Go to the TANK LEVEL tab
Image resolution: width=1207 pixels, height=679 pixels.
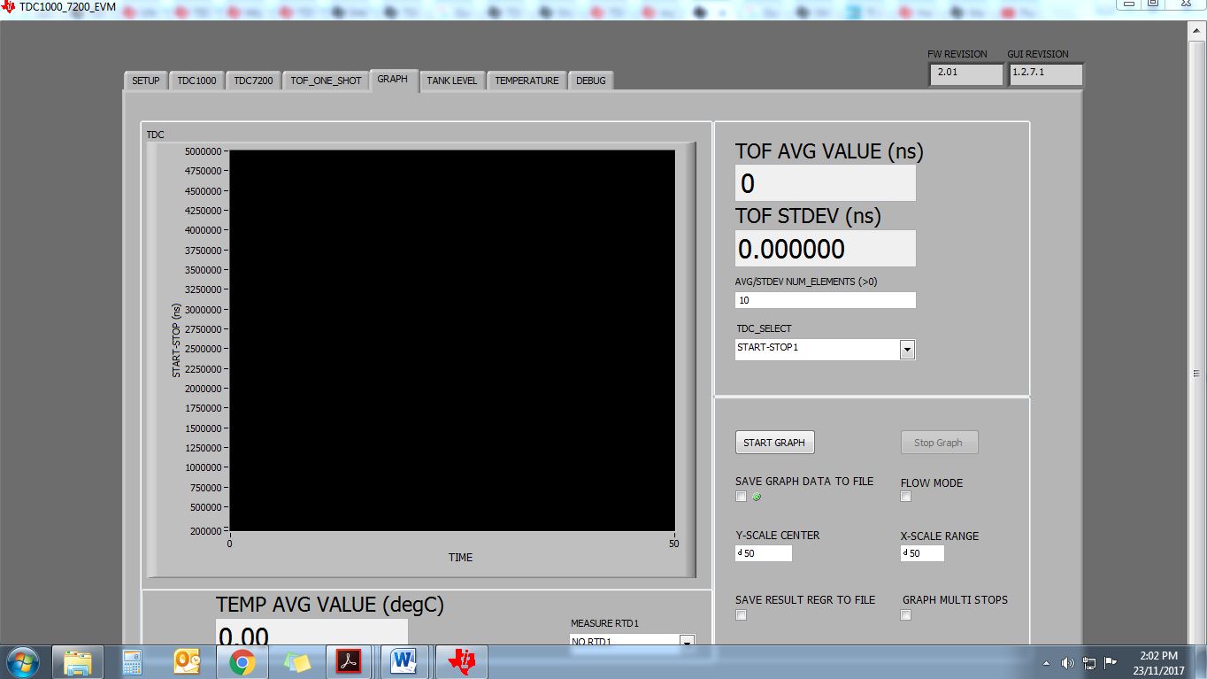pos(451,81)
